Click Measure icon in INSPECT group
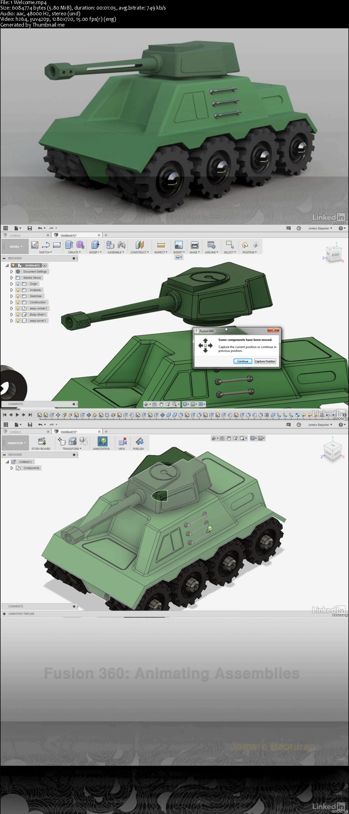 click(161, 245)
